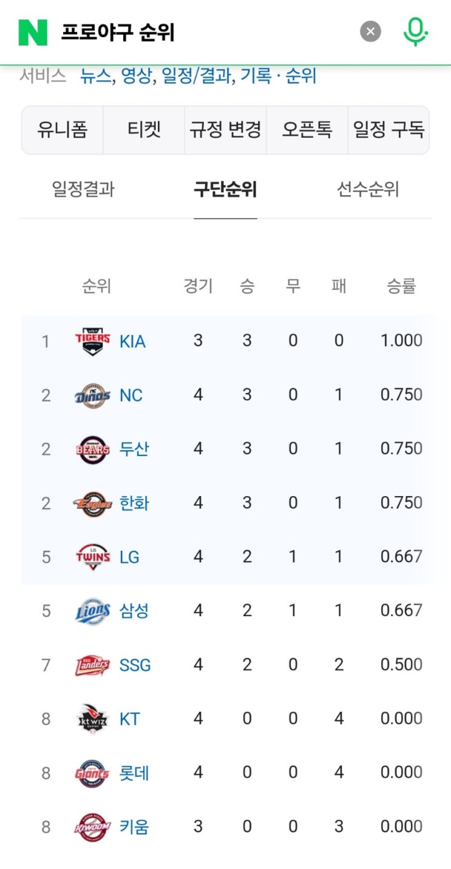Click the Hanwha Eagles team logo
The image size is (451, 869).
pyautogui.click(x=92, y=503)
